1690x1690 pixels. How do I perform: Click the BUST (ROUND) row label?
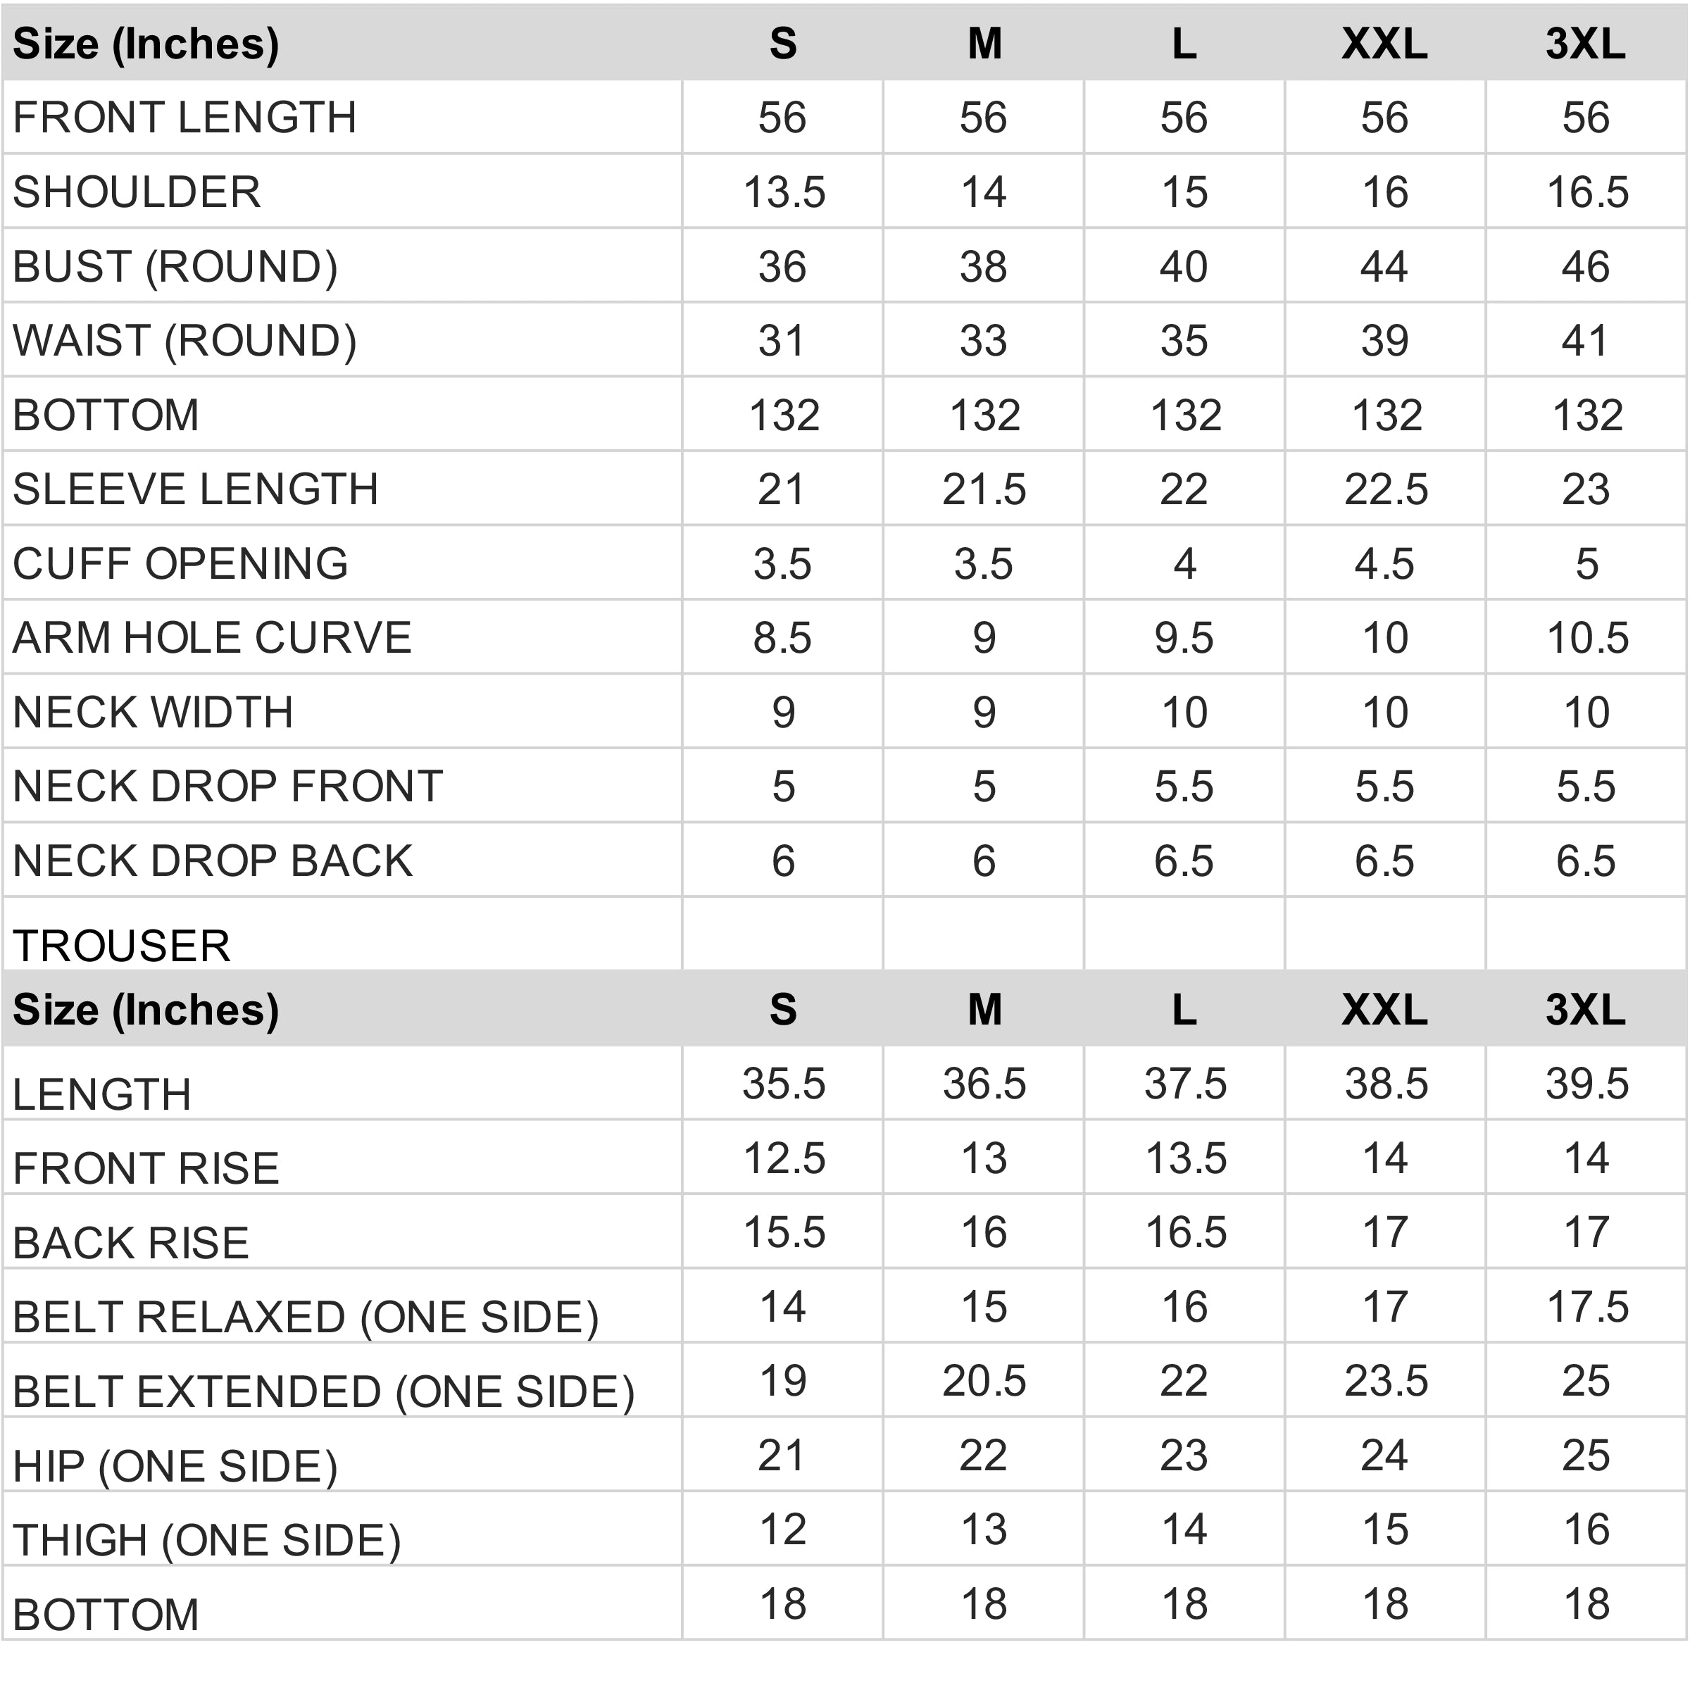(x=175, y=266)
